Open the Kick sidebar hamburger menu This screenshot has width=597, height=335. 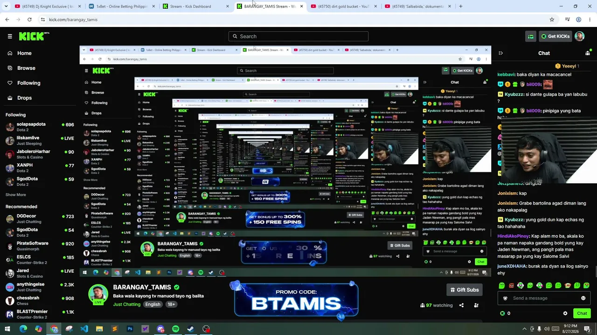click(10, 36)
